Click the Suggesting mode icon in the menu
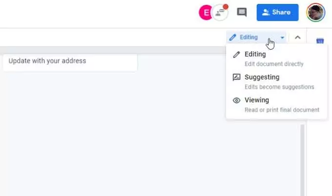The width and height of the screenshot is (332, 196). point(237,78)
